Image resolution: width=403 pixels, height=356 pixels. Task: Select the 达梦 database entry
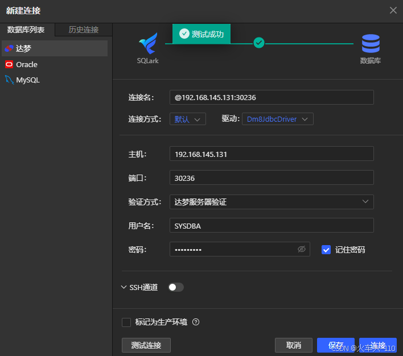pyautogui.click(x=55, y=48)
